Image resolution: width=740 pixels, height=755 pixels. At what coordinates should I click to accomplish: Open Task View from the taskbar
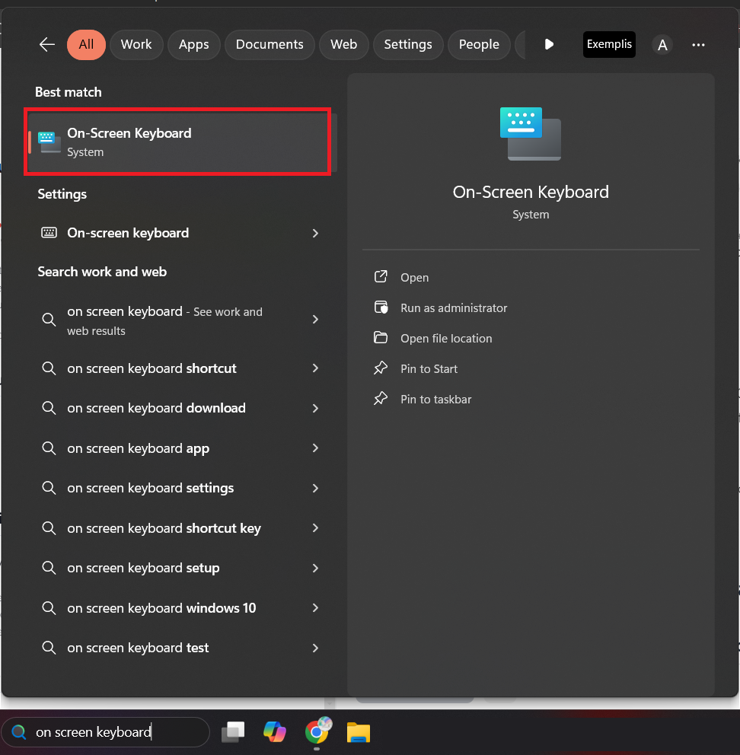pyautogui.click(x=233, y=732)
